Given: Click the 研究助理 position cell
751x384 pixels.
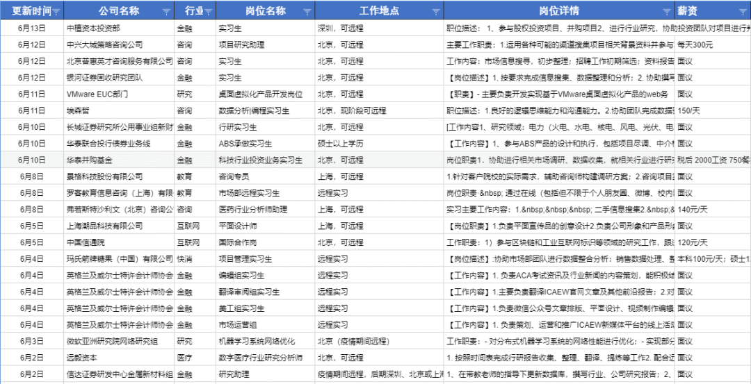Looking at the screenshot, I should 266,374.
